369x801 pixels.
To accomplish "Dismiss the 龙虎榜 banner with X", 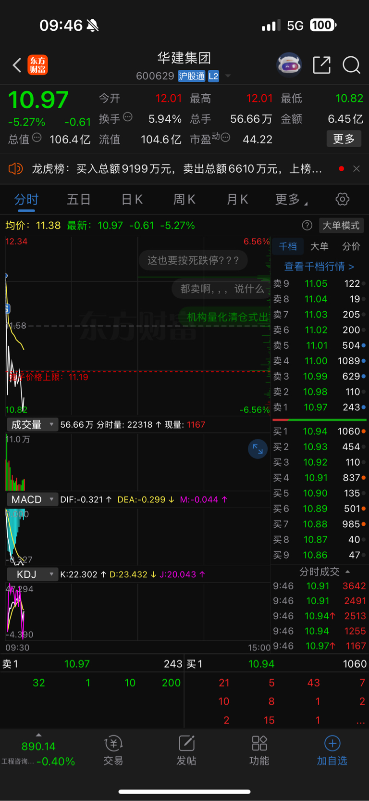I will [357, 168].
